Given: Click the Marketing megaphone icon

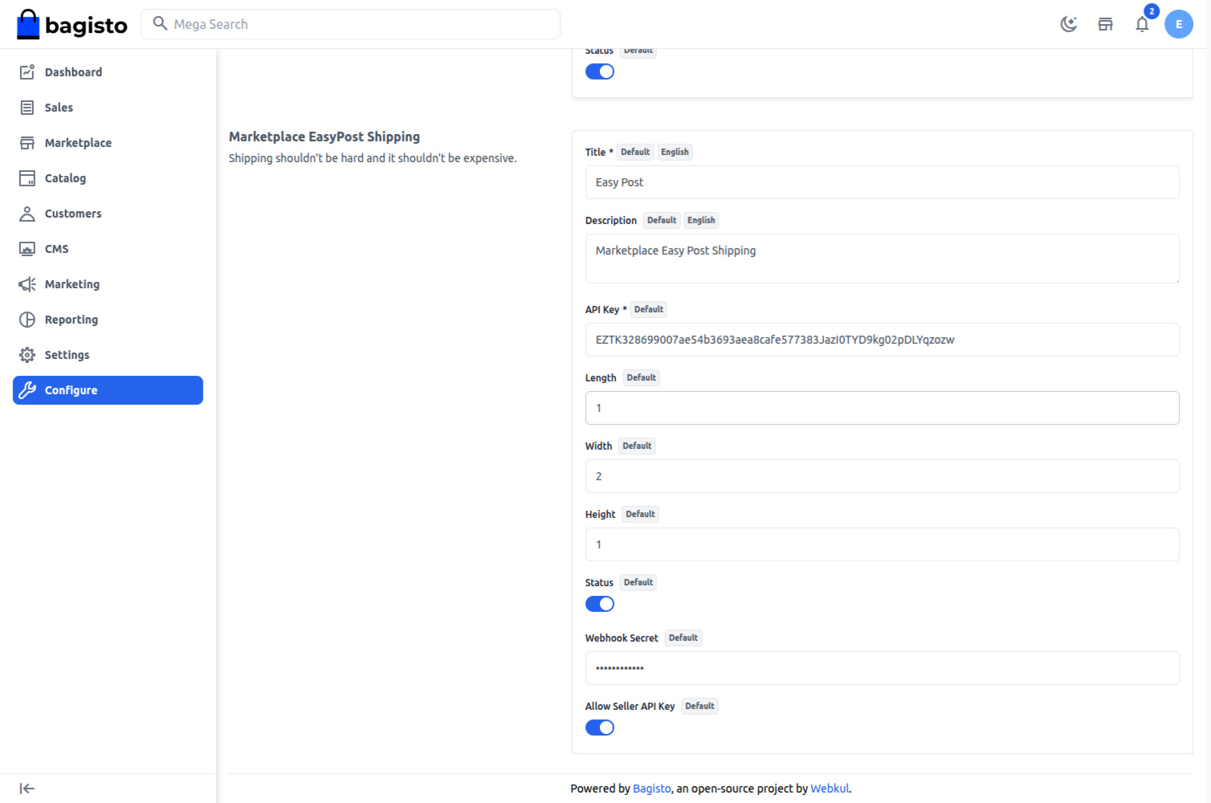Looking at the screenshot, I should click(27, 284).
